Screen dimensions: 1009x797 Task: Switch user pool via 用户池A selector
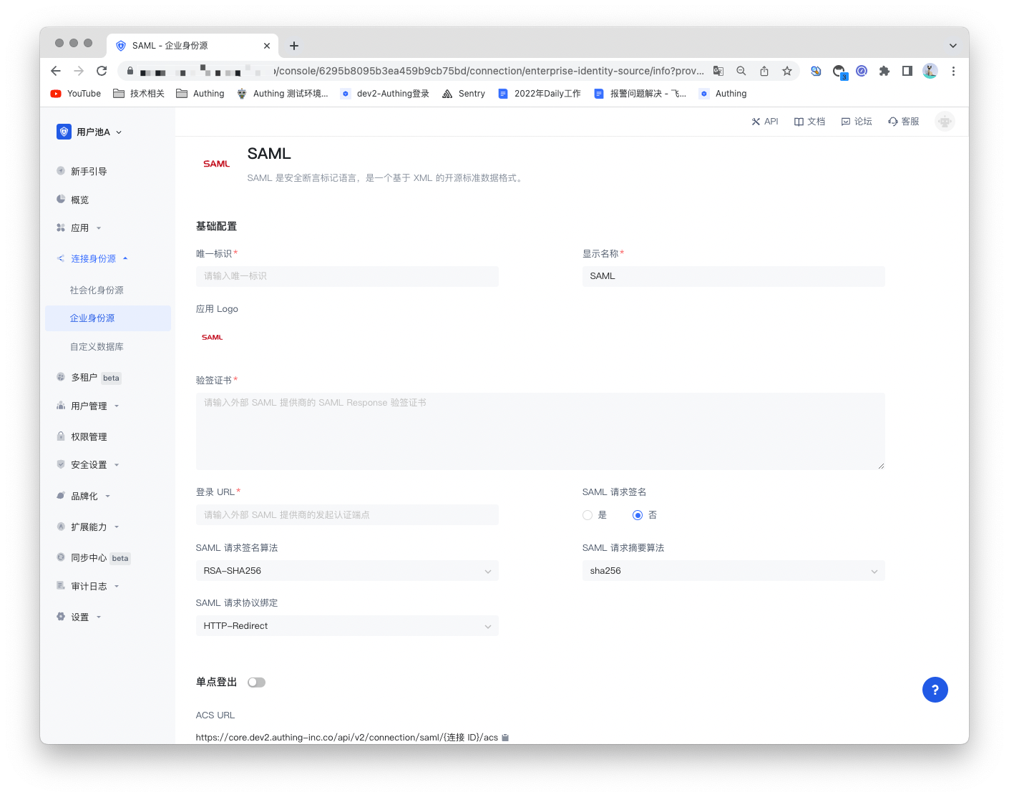[90, 132]
